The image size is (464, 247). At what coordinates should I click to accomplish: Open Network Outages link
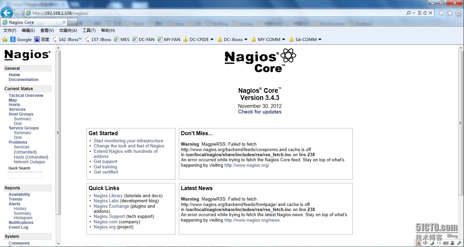pos(30,162)
